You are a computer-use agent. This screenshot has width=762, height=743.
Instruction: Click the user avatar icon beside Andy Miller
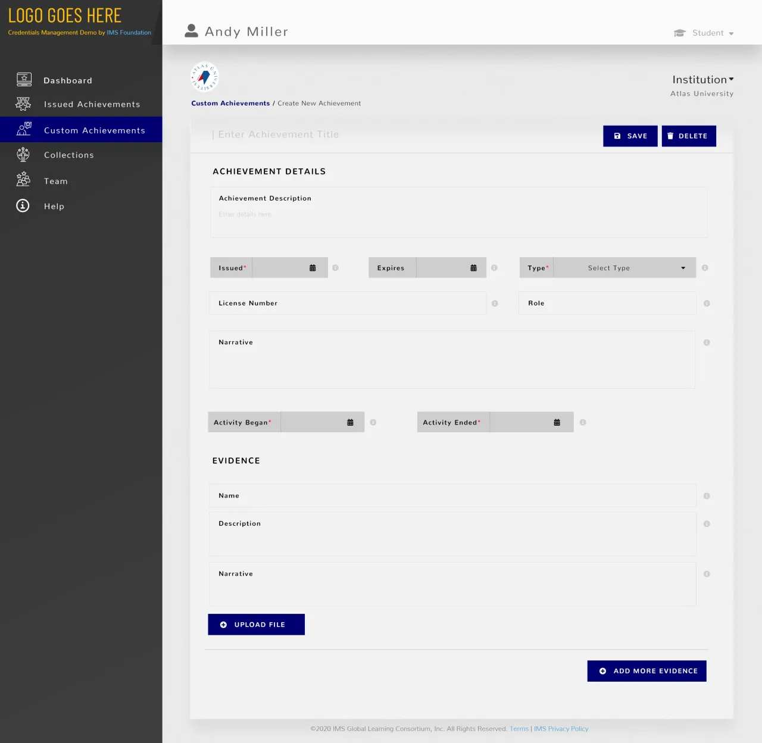191,31
